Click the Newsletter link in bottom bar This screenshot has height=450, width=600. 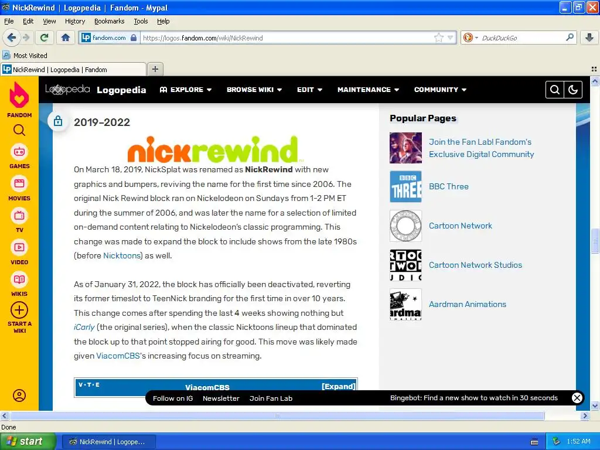tap(221, 398)
